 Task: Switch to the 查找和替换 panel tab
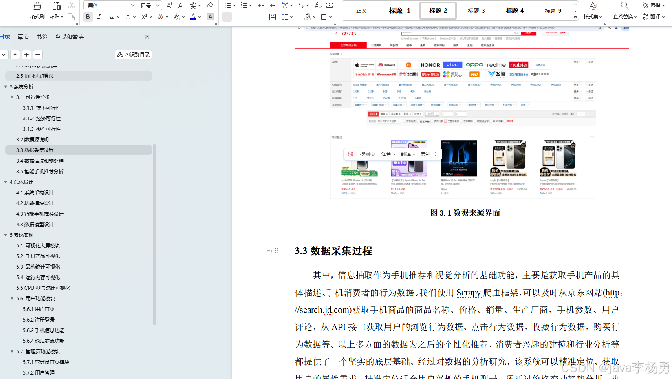[x=69, y=37]
